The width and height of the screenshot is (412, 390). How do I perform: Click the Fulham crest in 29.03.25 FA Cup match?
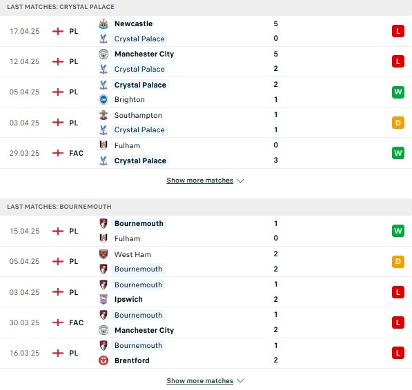(104, 145)
